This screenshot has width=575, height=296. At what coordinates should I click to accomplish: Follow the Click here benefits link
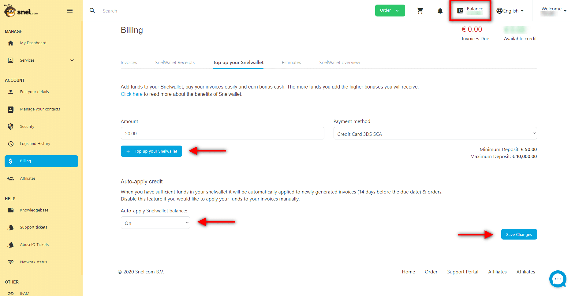click(x=132, y=94)
